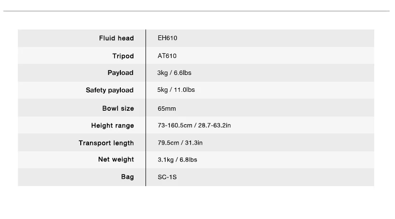Click the vertical divider line in table
The width and height of the screenshot is (395, 219).
[146, 108]
